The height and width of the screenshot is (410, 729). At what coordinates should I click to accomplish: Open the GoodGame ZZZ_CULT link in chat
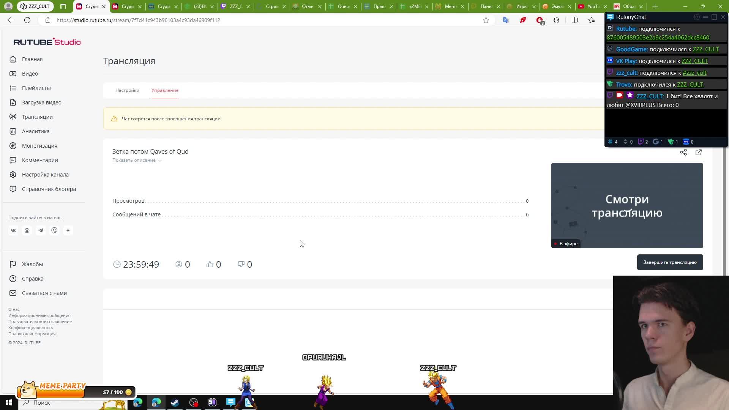[705, 49]
